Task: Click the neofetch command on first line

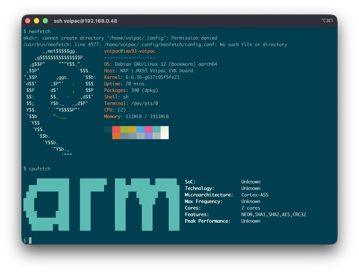Action: tap(39, 31)
